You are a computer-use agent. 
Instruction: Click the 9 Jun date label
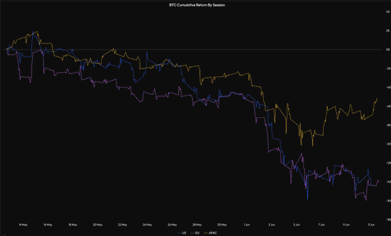[x=346, y=225]
